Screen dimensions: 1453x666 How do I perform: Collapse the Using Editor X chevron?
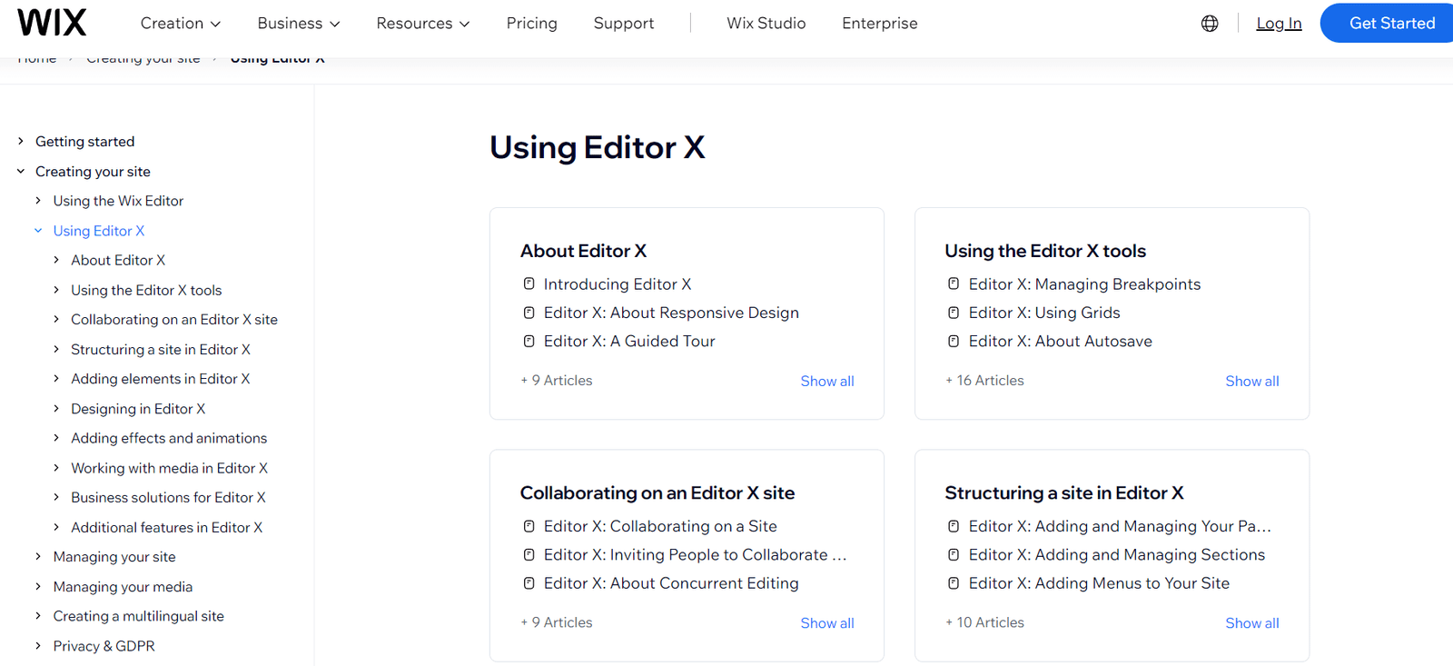pos(38,231)
